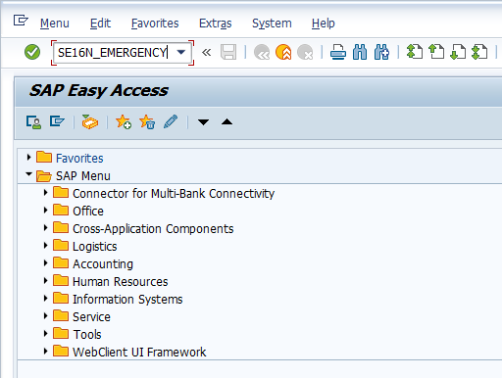Screen dimensions: 502x378
Task: Click the Next Page icon
Action: pyautogui.click(x=458, y=52)
